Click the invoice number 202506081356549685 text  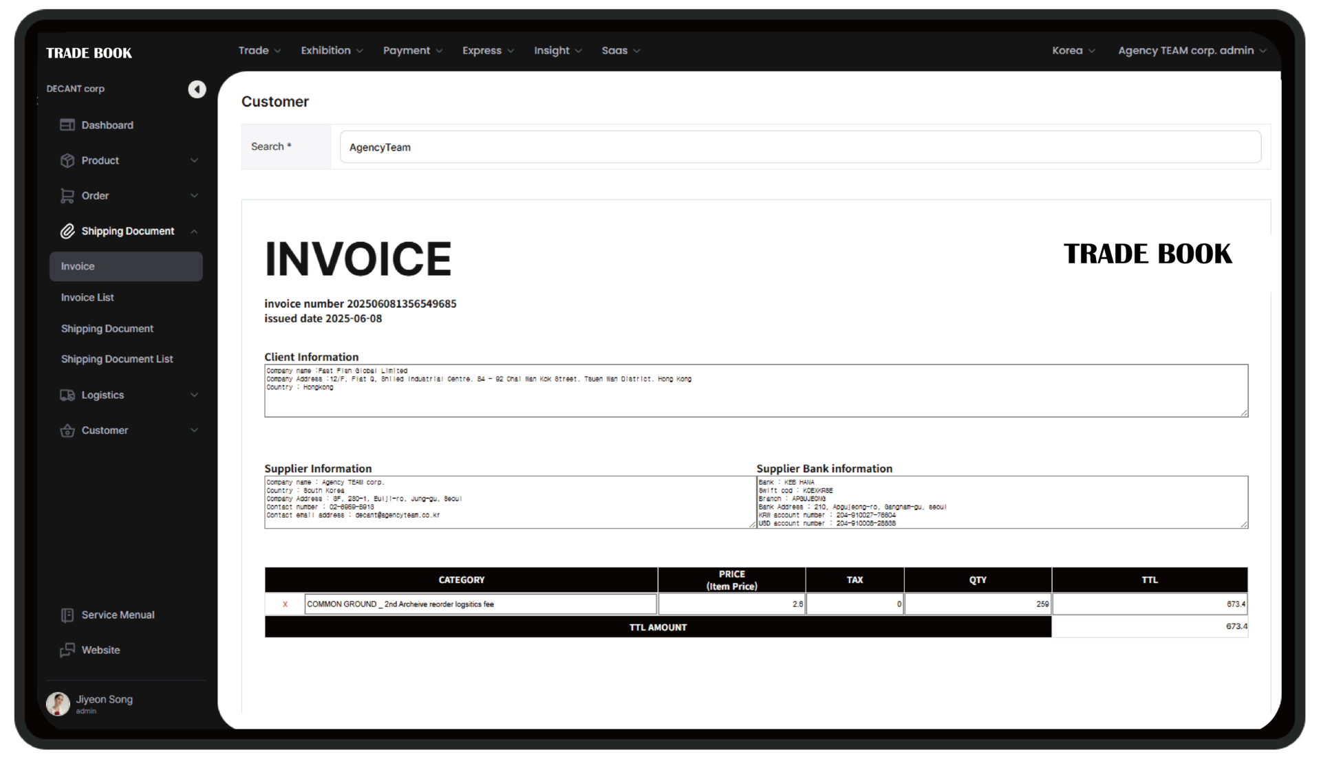361,304
